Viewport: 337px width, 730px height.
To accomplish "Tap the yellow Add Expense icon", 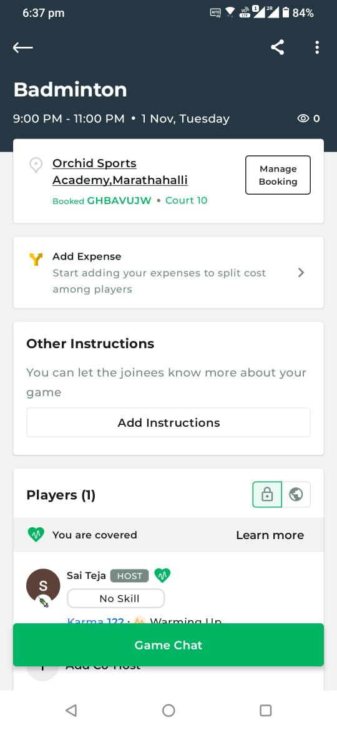I will coord(36,260).
